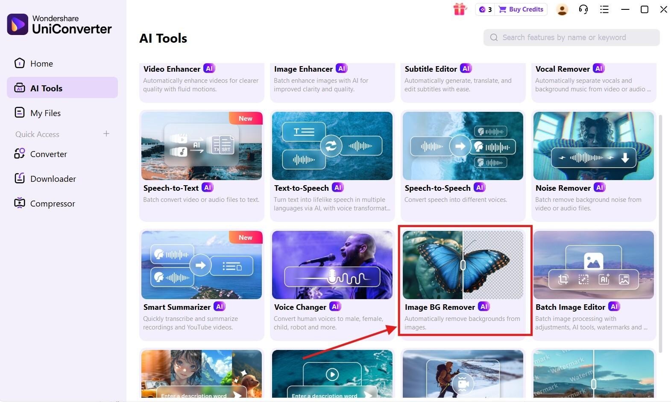Open the Compressor sidebar icon
The height and width of the screenshot is (402, 671).
click(19, 203)
